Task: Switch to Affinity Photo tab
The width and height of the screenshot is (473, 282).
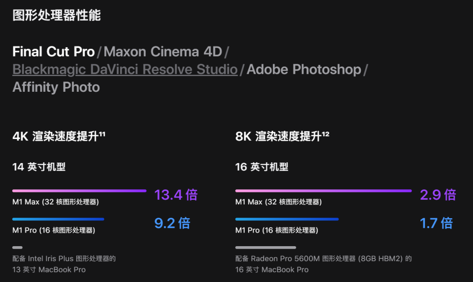Action: click(56, 87)
